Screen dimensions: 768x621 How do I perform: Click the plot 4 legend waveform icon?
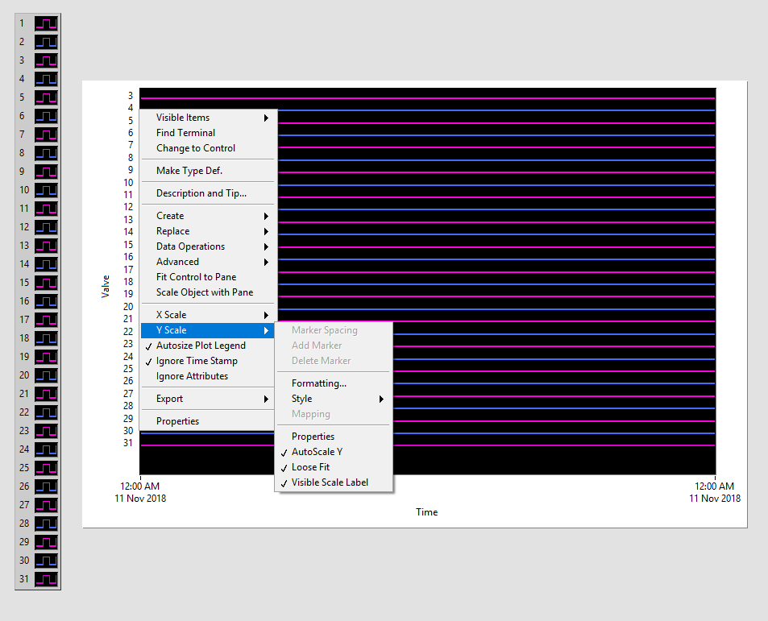[x=46, y=79]
